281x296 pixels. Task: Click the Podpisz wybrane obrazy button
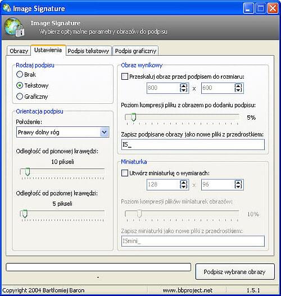tap(235, 272)
